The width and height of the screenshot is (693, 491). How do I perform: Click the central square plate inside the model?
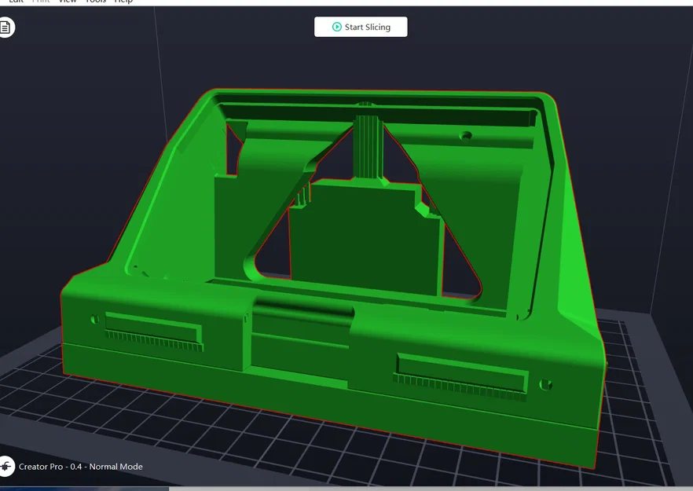[x=366, y=239]
